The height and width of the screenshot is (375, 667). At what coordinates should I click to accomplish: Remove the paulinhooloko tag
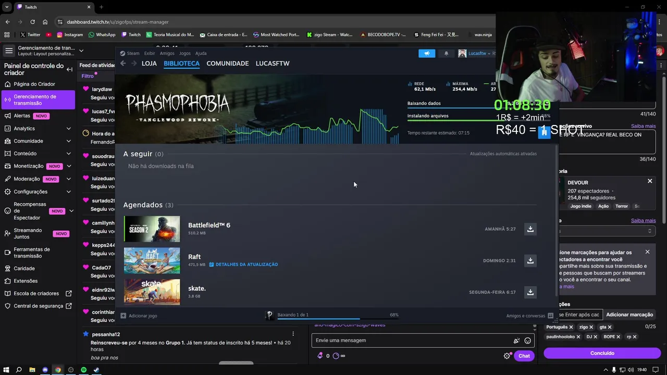578,337
